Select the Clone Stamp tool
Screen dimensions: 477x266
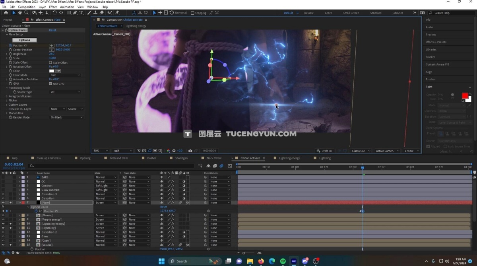tap(95, 13)
